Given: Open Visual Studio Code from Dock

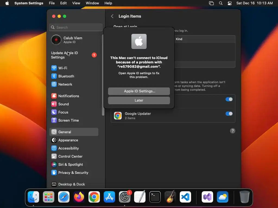Looking at the screenshot, I should [185, 197].
